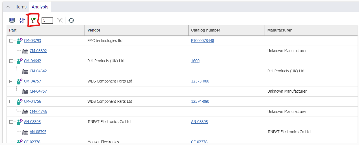Switch to the Items tab
The width and height of the screenshot is (359, 145).
tap(21, 7)
